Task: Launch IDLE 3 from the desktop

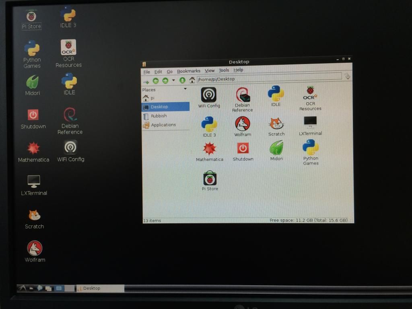Action: (68, 17)
